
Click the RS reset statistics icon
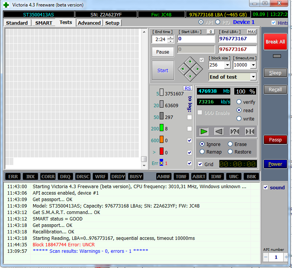coord(187,88)
